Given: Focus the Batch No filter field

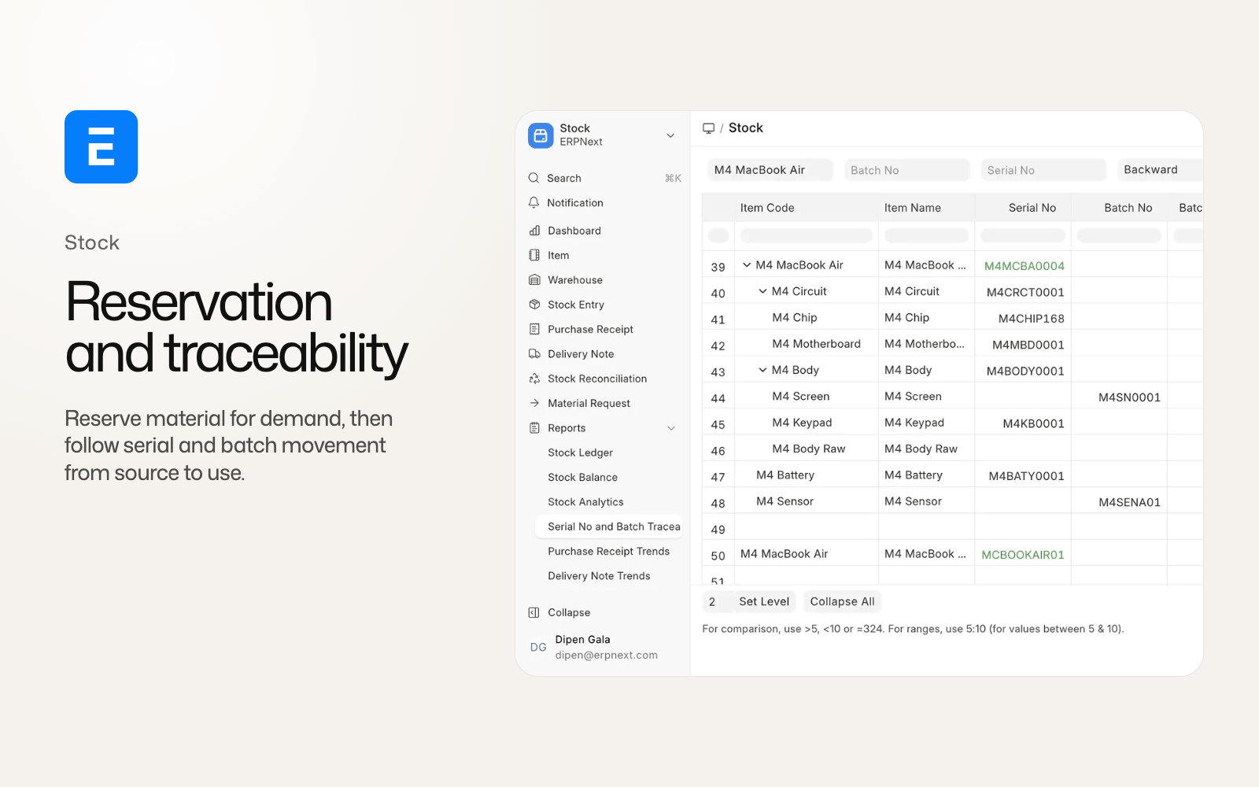Looking at the screenshot, I should pos(906,170).
